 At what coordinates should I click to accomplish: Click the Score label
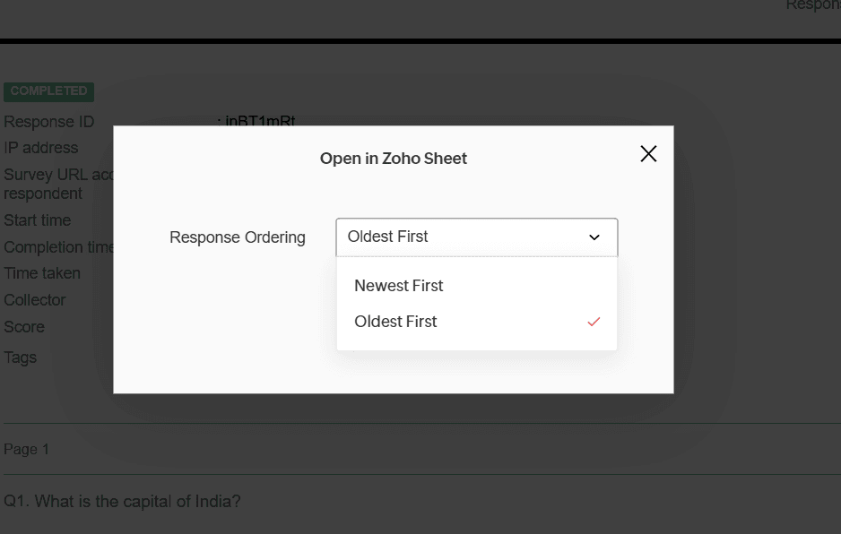coord(24,327)
